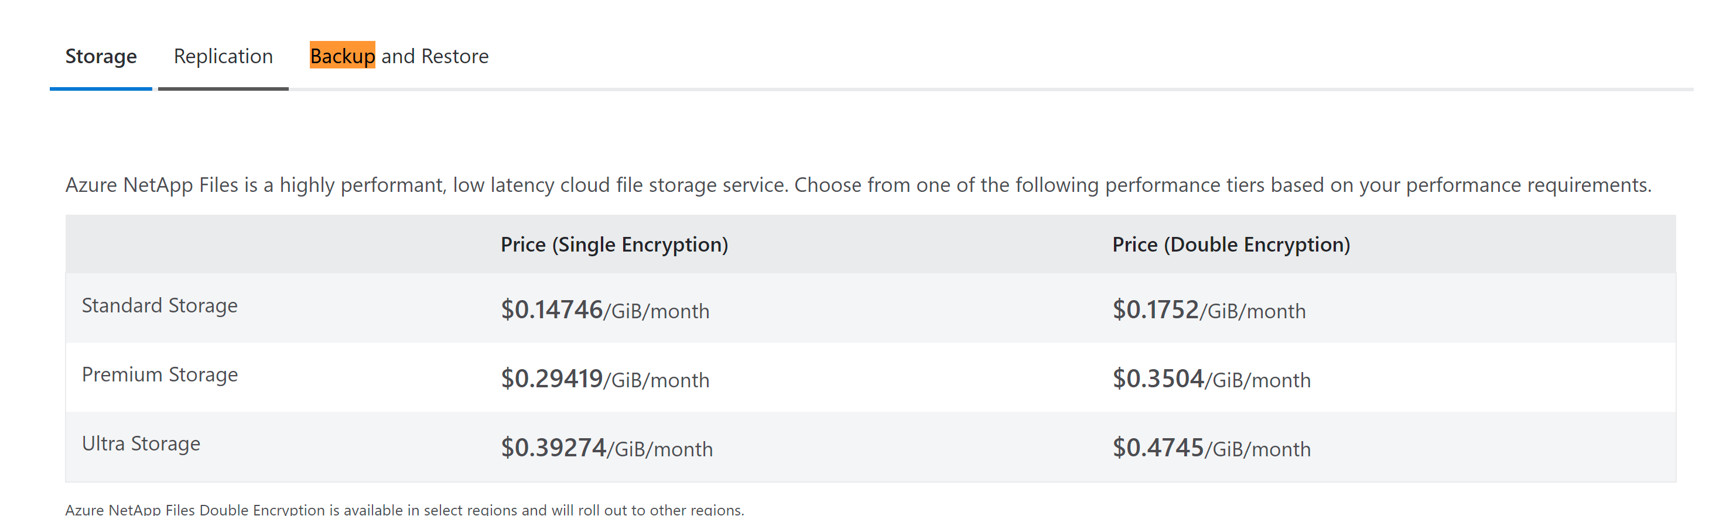Click the Price (Double Encryption) column header
This screenshot has width=1716, height=516.
[1231, 245]
